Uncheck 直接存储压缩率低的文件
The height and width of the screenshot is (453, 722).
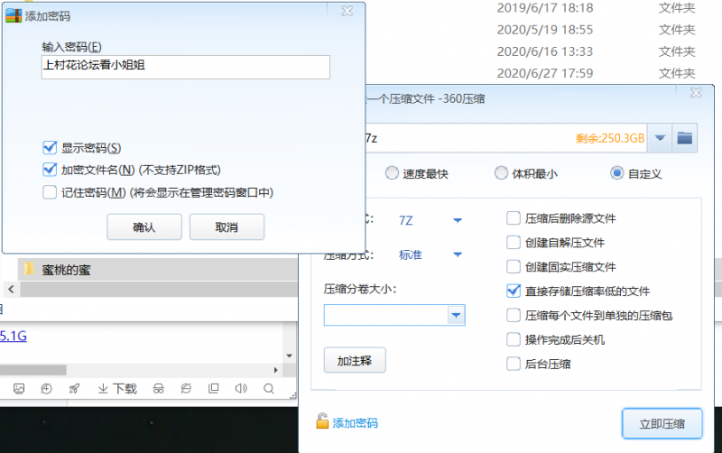pyautogui.click(x=514, y=291)
